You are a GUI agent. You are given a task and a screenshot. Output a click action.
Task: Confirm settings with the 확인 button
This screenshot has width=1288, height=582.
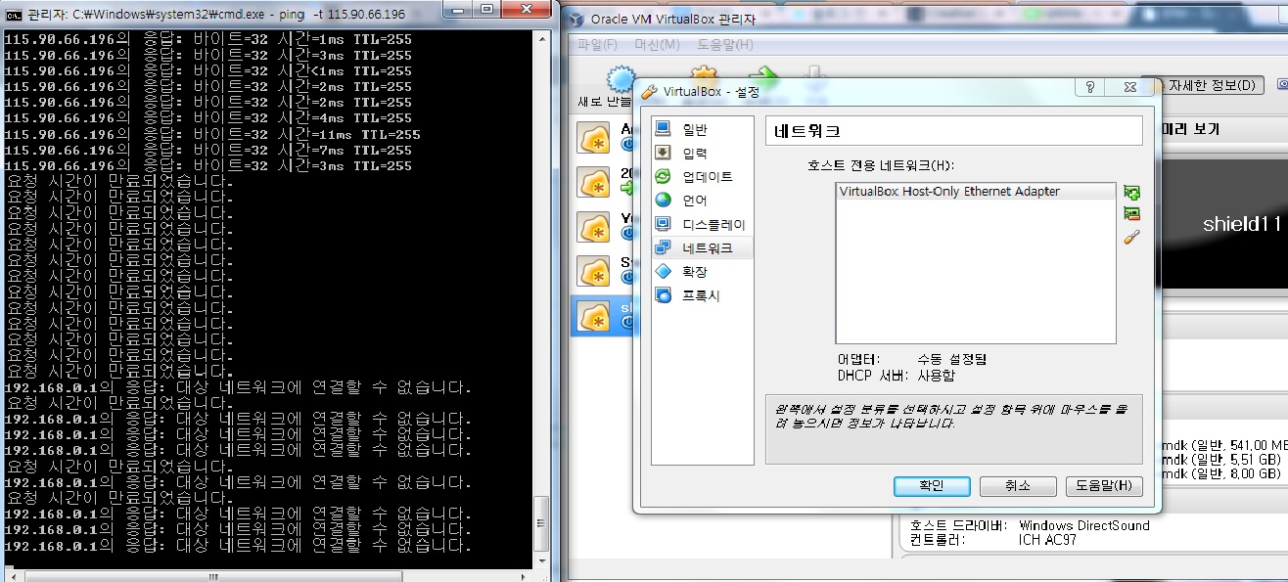932,486
